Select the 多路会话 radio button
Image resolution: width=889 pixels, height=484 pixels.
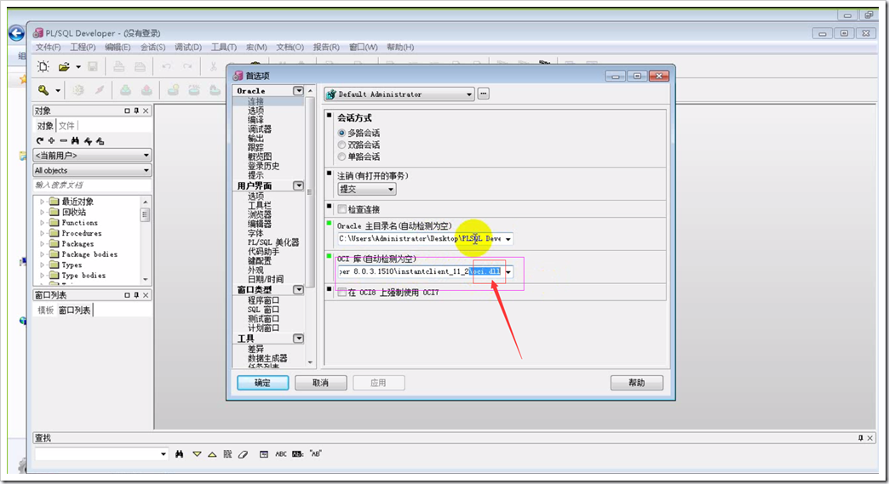click(341, 133)
